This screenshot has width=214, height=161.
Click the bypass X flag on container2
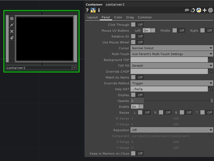pos(12,31)
